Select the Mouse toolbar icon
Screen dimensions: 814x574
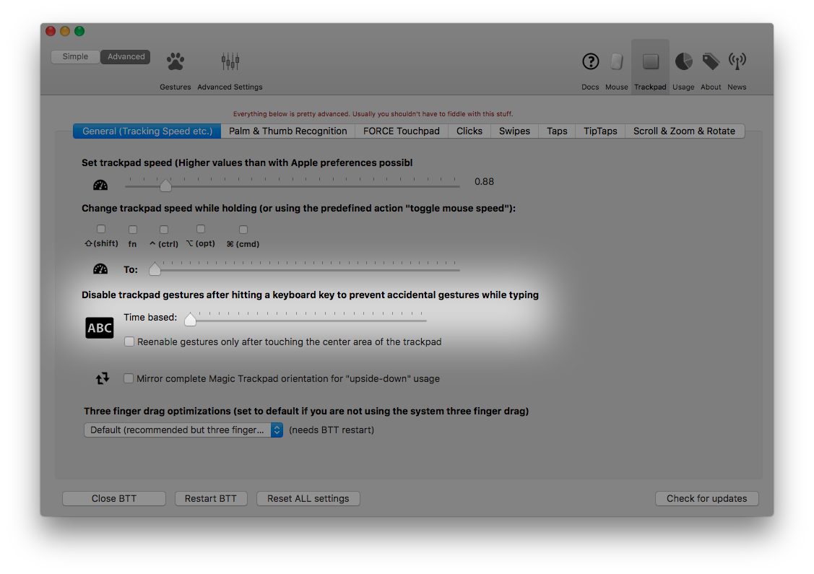[x=616, y=62]
